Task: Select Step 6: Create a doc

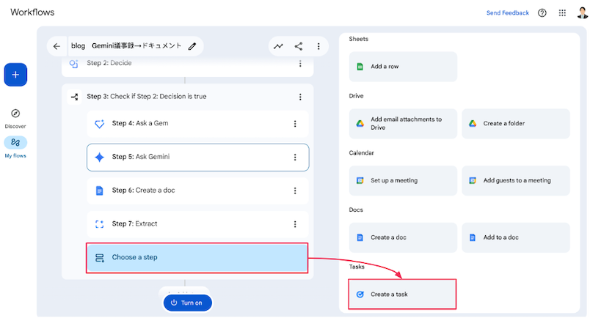Action: click(197, 191)
